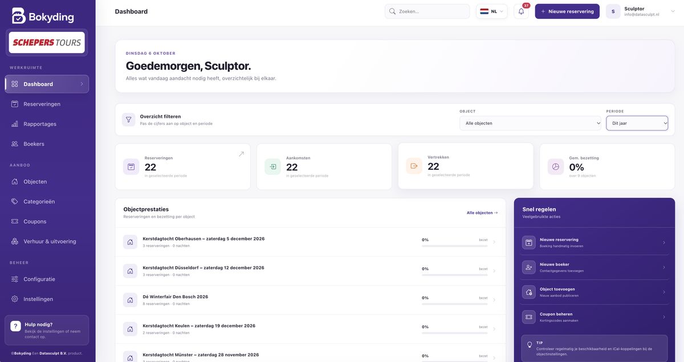Select the Dashboard sidebar item
Viewport: 684px width, 362px height.
click(x=47, y=84)
